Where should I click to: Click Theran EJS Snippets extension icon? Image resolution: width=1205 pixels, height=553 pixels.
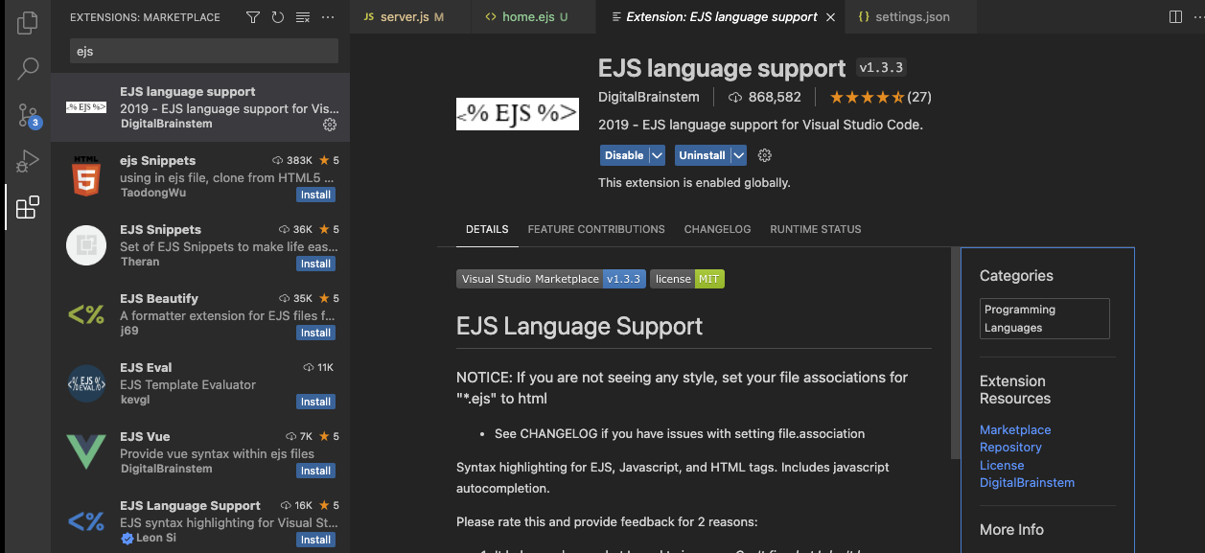coord(85,245)
